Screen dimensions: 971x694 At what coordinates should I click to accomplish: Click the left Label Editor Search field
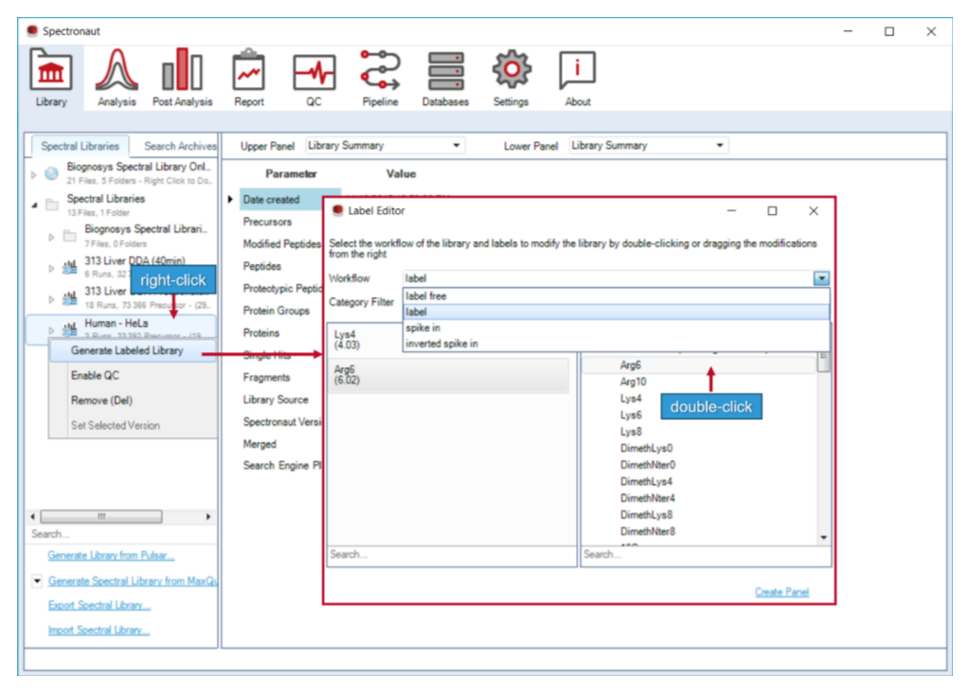[452, 555]
